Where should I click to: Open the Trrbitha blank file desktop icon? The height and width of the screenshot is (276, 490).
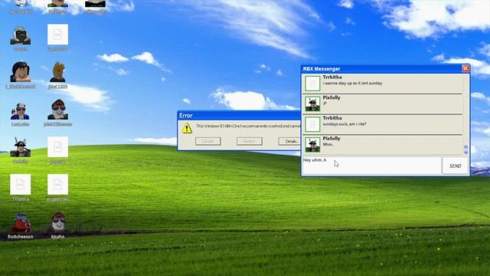[21, 184]
